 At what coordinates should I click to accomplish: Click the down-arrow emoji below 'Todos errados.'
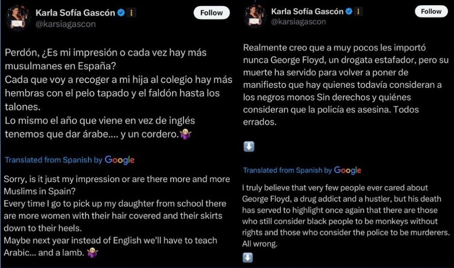[249, 147]
